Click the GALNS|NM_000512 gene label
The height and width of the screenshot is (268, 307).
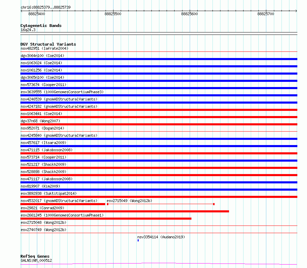[36, 260]
